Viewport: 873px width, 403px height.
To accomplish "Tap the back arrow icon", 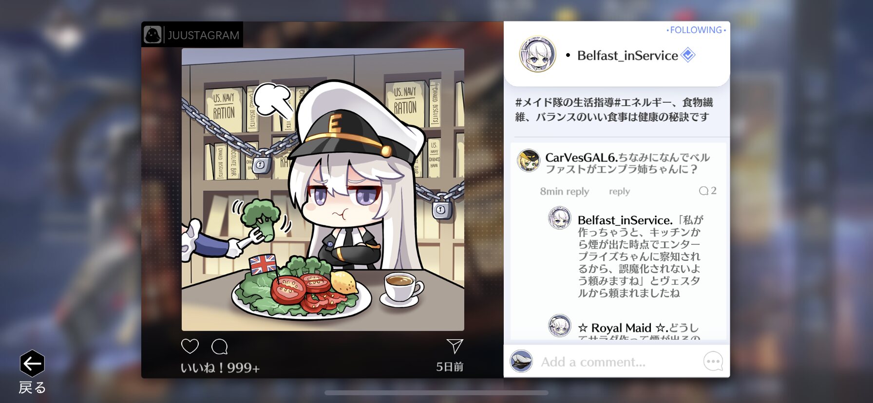I will (32, 363).
